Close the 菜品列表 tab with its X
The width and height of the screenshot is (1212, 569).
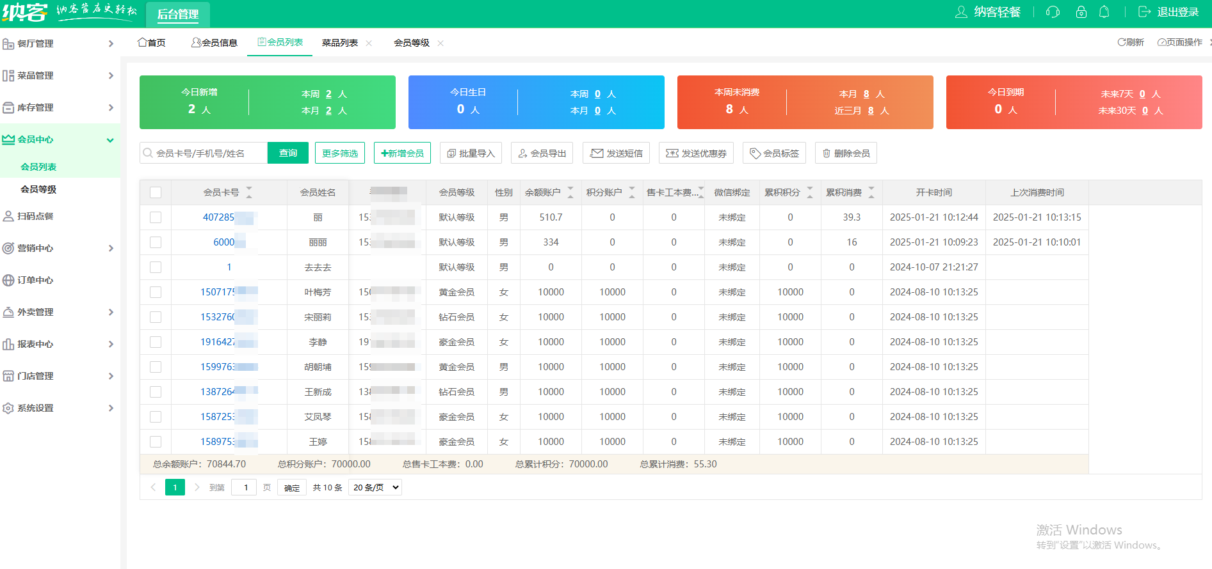369,43
